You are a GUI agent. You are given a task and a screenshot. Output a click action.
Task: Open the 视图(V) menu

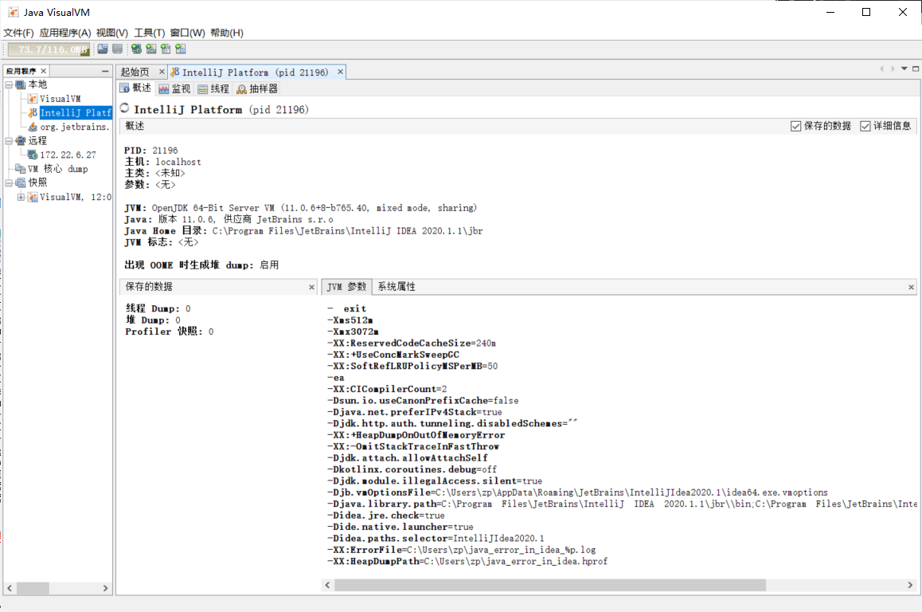111,33
